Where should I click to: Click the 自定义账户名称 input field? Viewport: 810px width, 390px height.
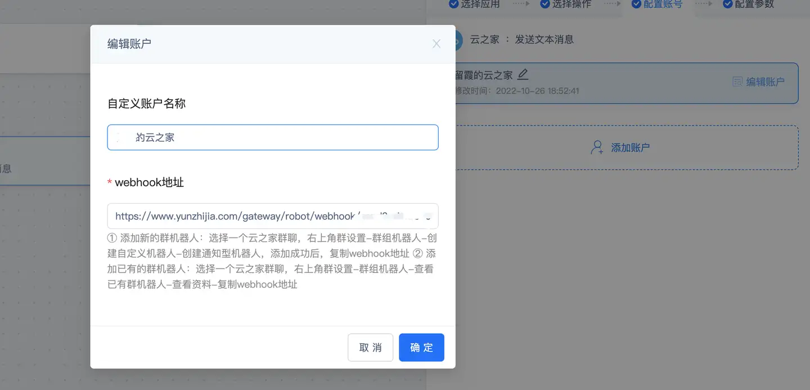(x=273, y=137)
